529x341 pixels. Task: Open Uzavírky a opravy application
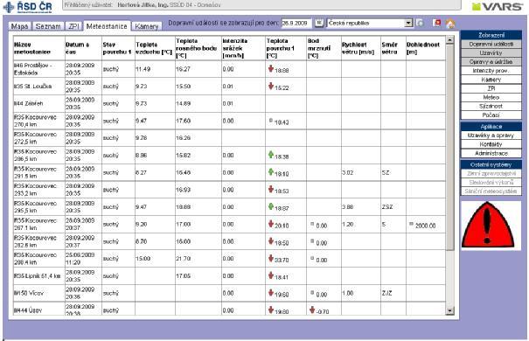tap(491, 136)
